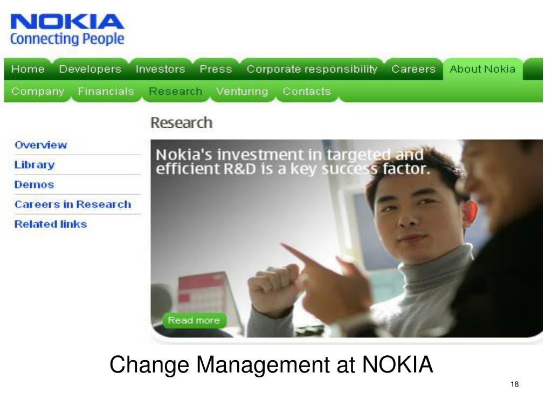Image resolution: width=552 pixels, height=414 pixels.
Task: Open the Library sidebar link
Action: click(x=34, y=165)
